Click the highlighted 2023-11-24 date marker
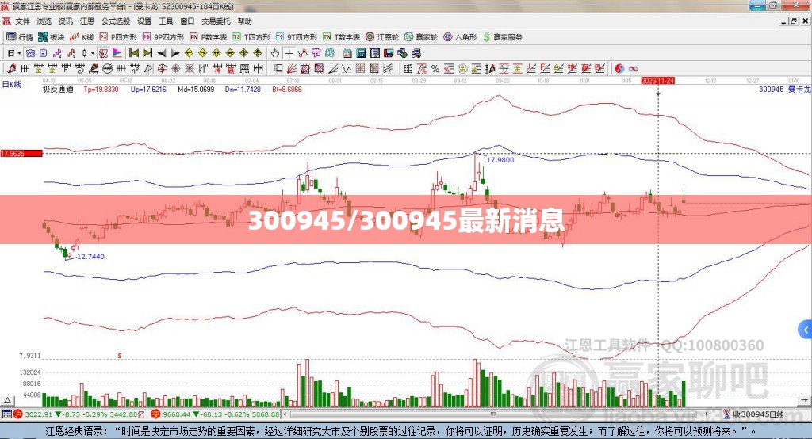The image size is (812, 439). pyautogui.click(x=657, y=81)
